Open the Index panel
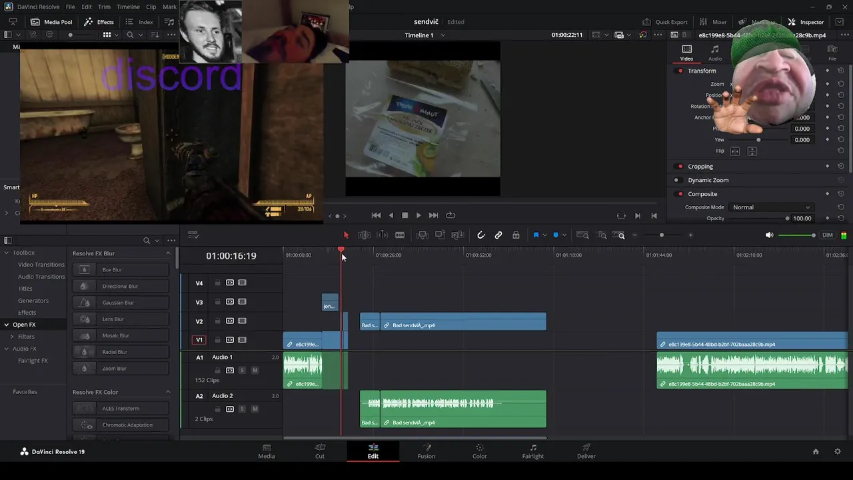The image size is (853, 480). pos(139,22)
